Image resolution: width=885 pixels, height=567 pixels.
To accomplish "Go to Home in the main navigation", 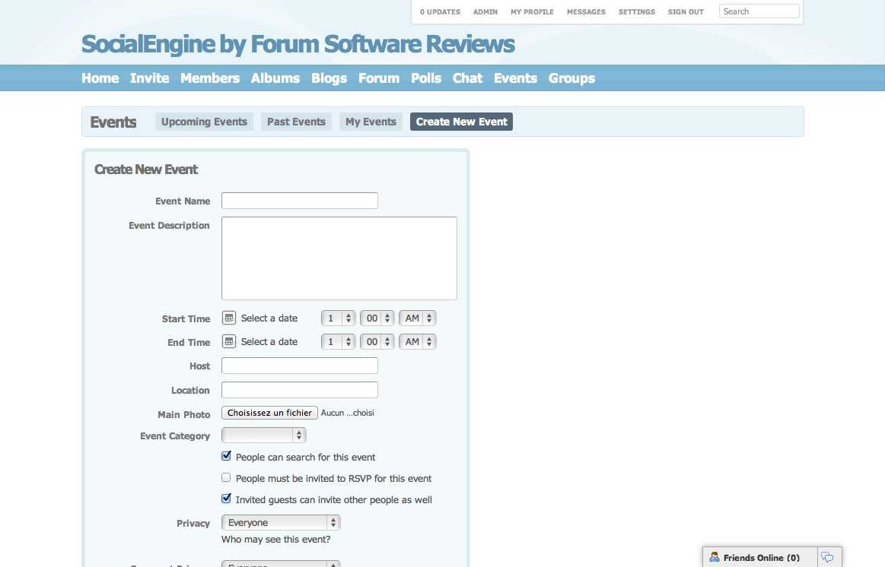I will [x=100, y=78].
